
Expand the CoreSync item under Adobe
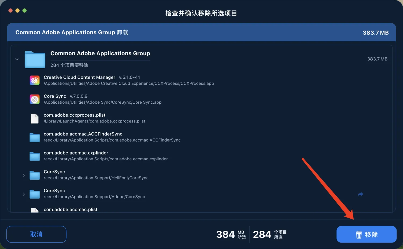(x=23, y=194)
